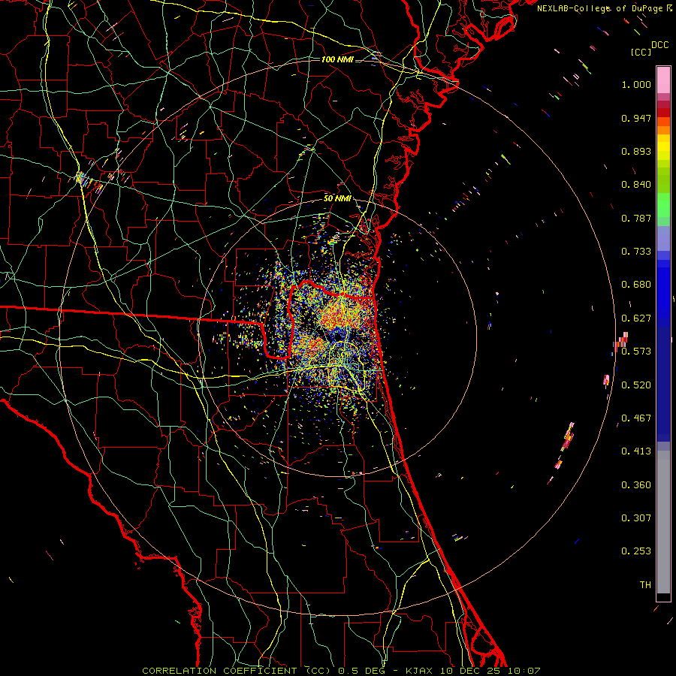Screen dimensions: 676x676
Task: Pick the pink color band beside 1.000
Action: coord(663,80)
